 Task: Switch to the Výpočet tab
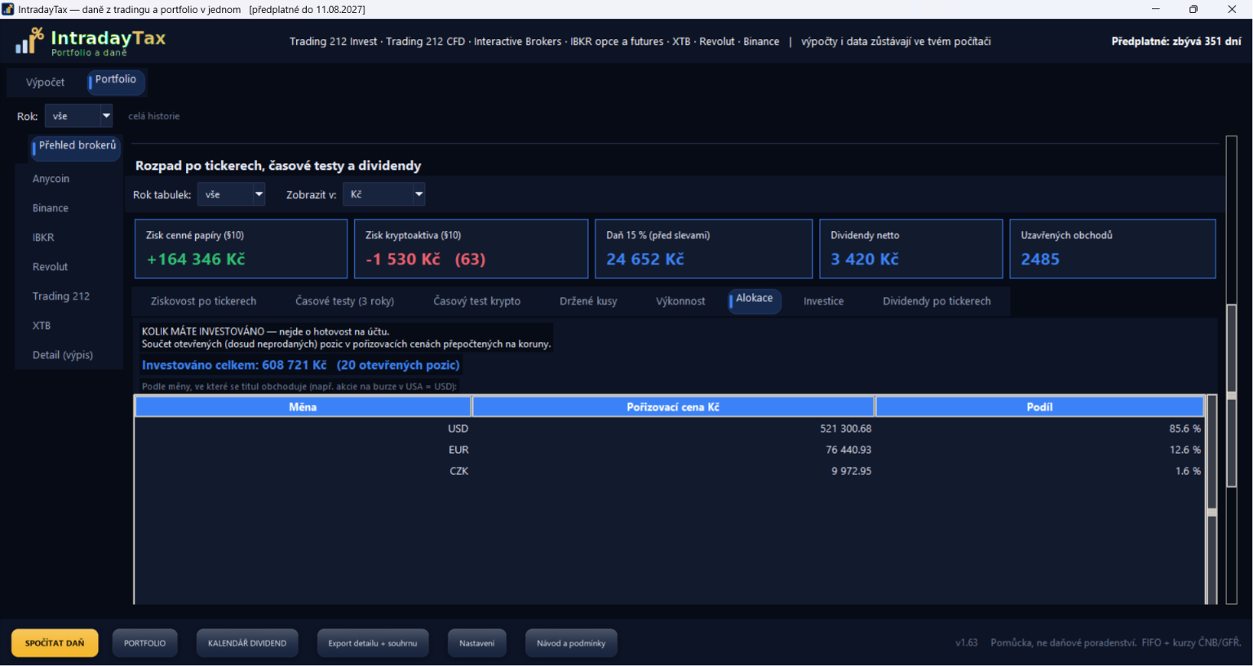click(45, 82)
